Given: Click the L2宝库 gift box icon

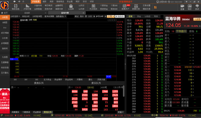Looking at the screenshot, I should tap(71, 6).
